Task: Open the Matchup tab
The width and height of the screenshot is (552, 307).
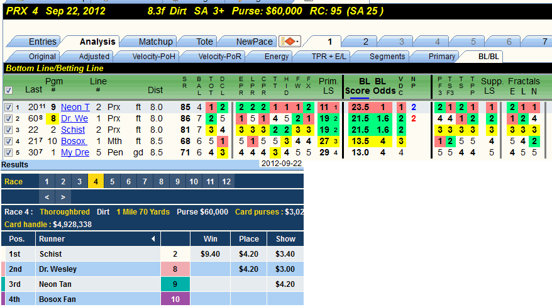Action: click(x=152, y=42)
